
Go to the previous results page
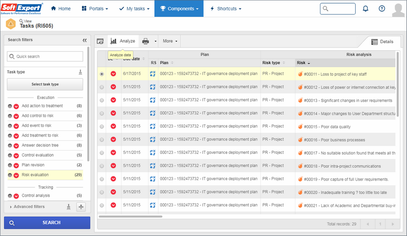pyautogui.click(x=368, y=224)
